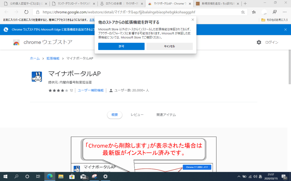Click the Edge icon in the taskbar
The width and height of the screenshot is (291, 181).
tap(49, 176)
